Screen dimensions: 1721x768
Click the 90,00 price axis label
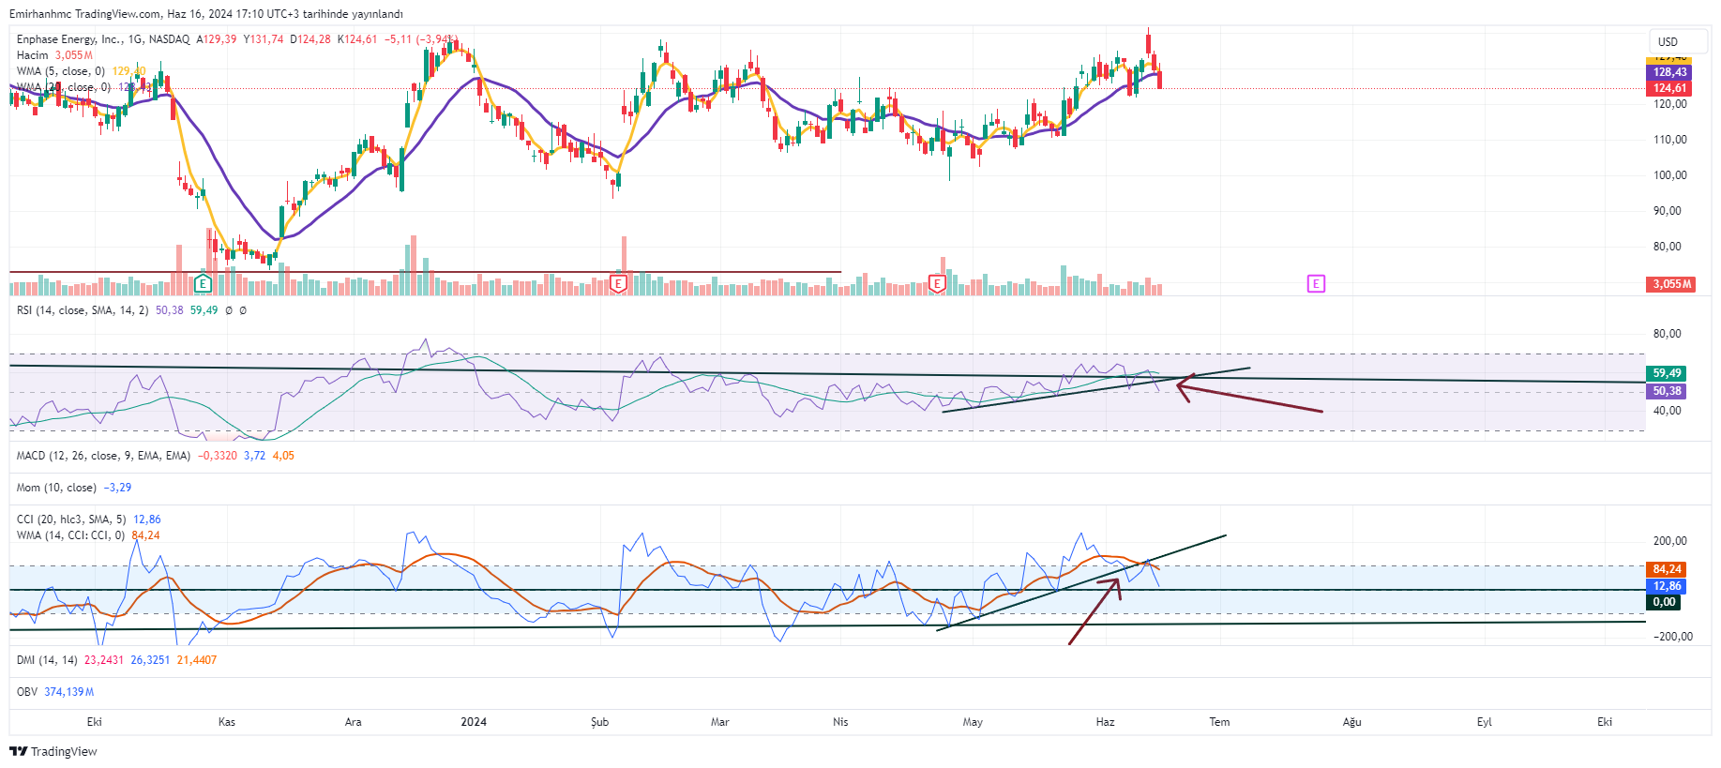(x=1668, y=211)
